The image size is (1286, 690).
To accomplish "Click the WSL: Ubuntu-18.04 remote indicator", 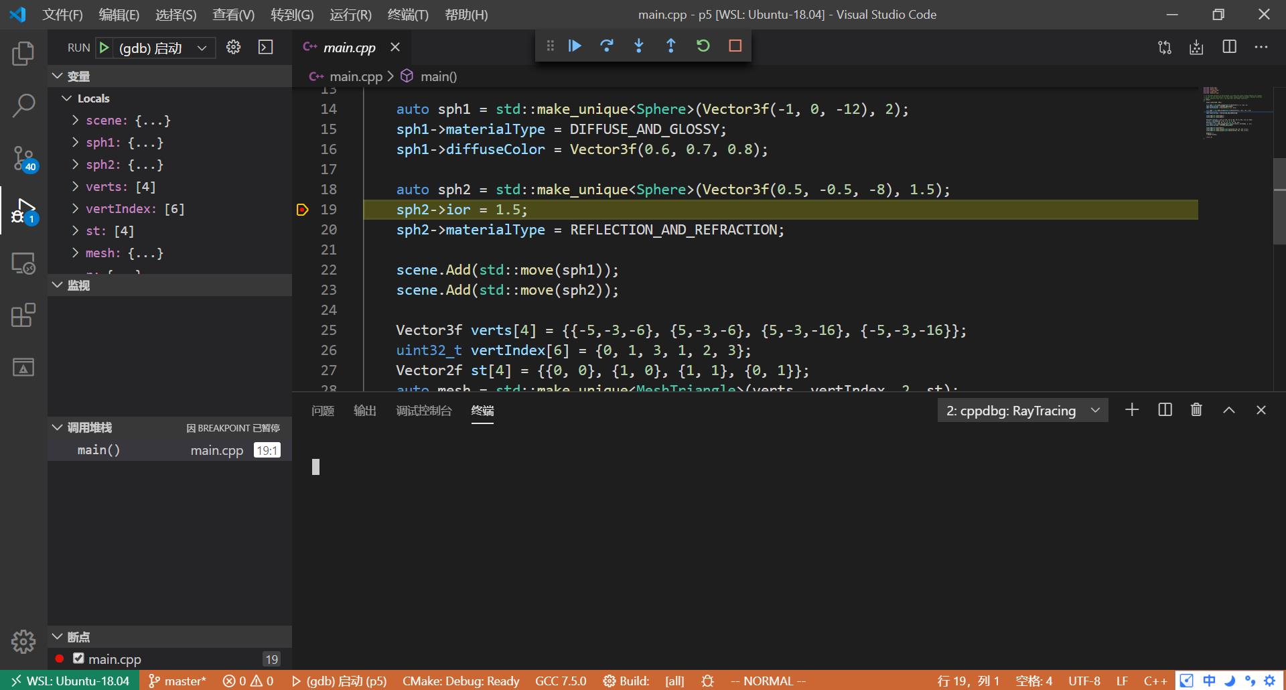I will [x=70, y=681].
